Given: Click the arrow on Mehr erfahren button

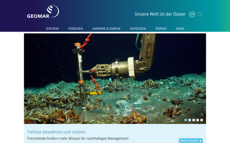Looking at the screenshot, I should click(x=201, y=141).
